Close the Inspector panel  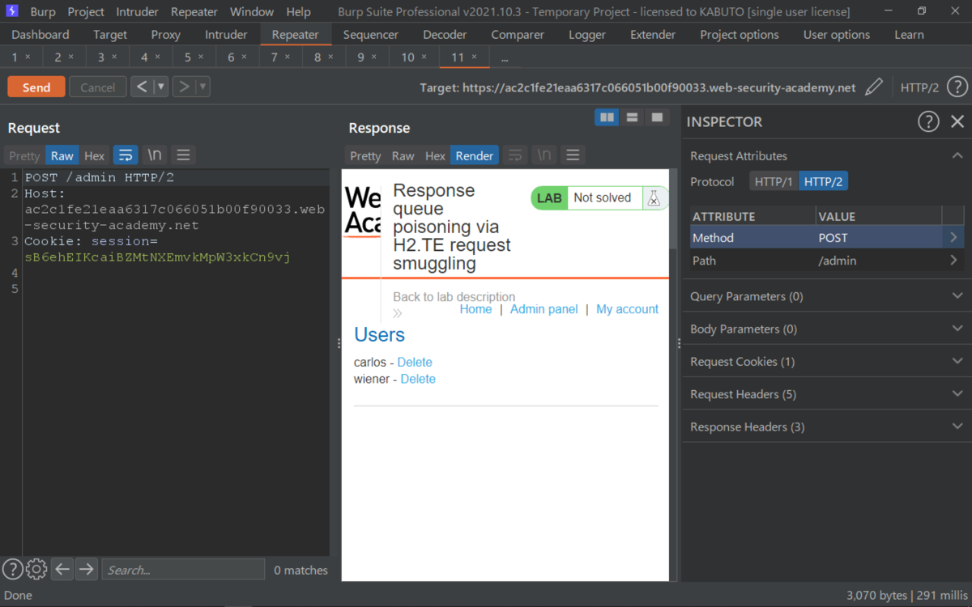coord(957,121)
